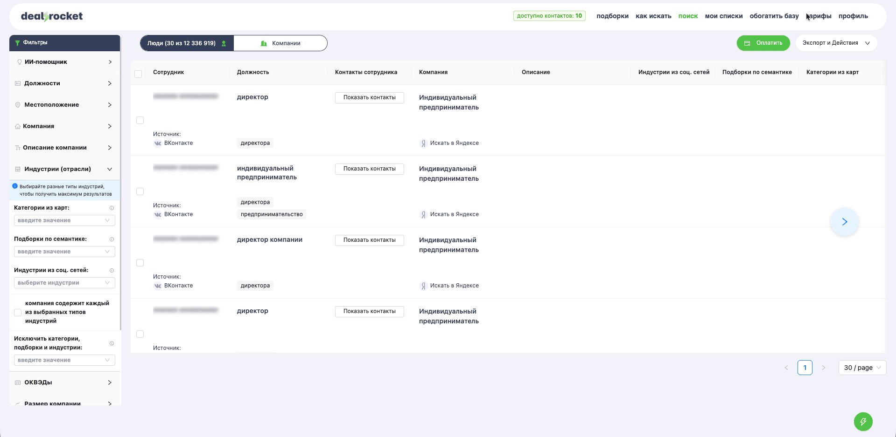Screen dimensions: 896x437
Task: Click the round blue scroll-right arrow button
Action: point(845,222)
